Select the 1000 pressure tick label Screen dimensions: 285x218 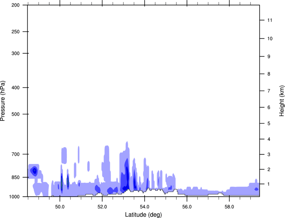coord(14,197)
